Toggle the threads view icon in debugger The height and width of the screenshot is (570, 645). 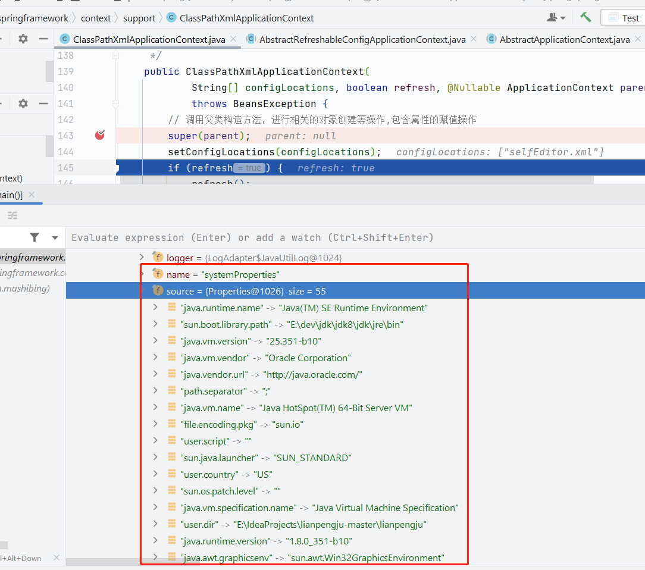[x=12, y=215]
